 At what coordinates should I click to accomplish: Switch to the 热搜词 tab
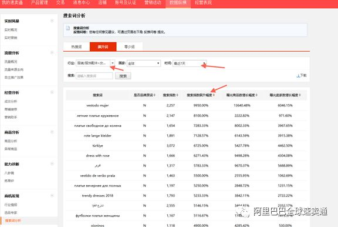click(76, 46)
